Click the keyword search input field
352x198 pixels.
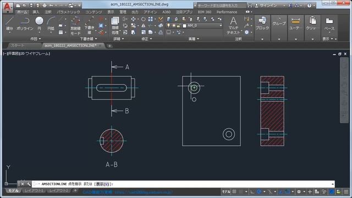click(221, 5)
